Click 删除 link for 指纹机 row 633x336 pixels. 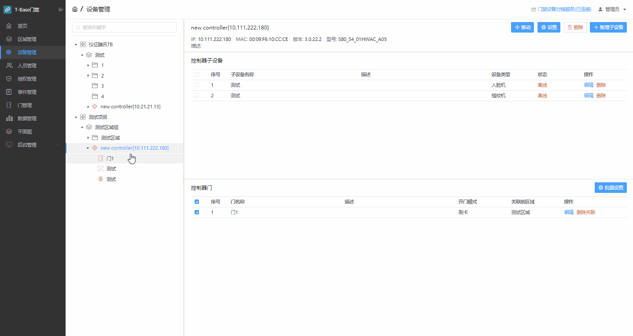pyautogui.click(x=601, y=96)
